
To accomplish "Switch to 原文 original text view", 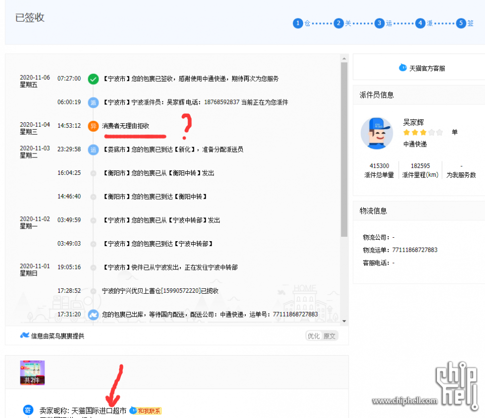I will click(329, 336).
